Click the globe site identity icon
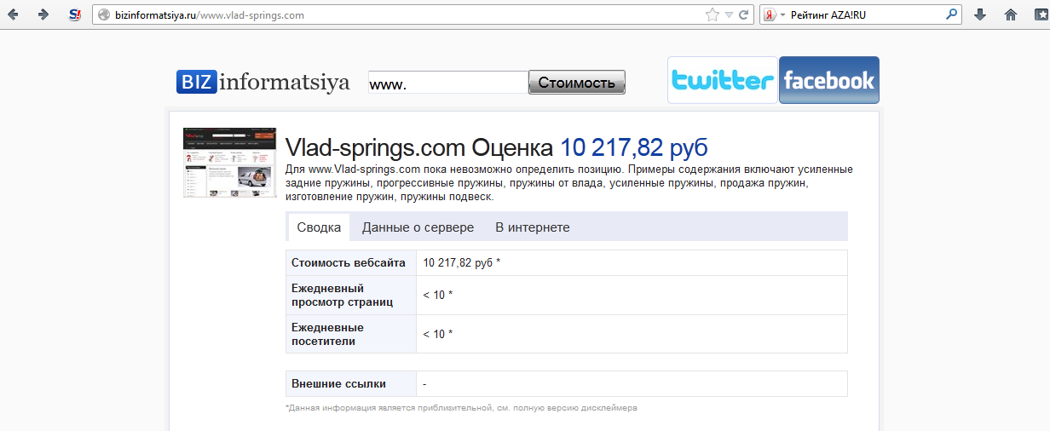 [x=105, y=14]
